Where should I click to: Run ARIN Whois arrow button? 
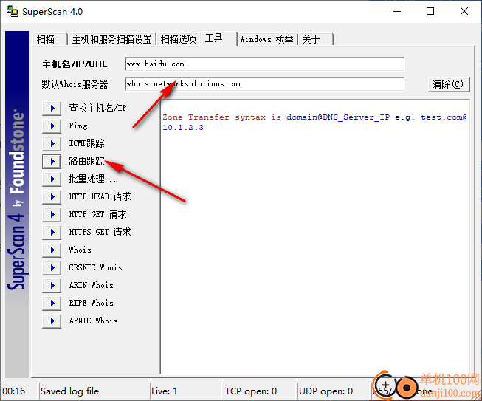click(52, 285)
